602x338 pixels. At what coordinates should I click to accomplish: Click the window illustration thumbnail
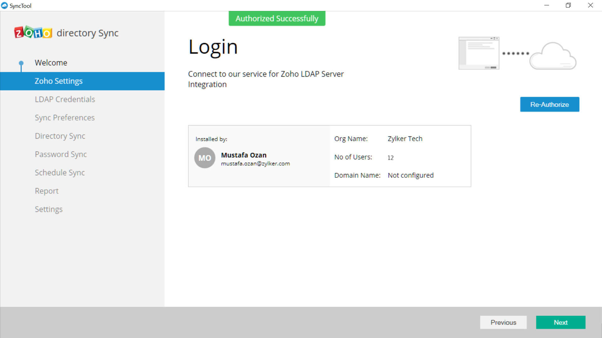click(x=479, y=53)
